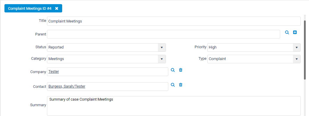Click the Type dropdown arrow button

(297, 59)
